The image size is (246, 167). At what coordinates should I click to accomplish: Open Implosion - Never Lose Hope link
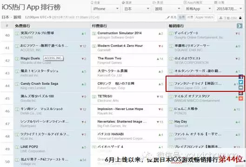[x=120, y=109]
